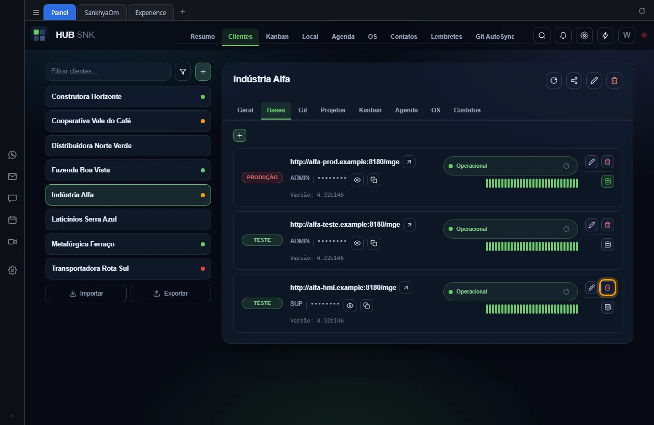This screenshot has width=654, height=425.
Task: Show the alfa-prod ADMIN password
Action: point(357,180)
